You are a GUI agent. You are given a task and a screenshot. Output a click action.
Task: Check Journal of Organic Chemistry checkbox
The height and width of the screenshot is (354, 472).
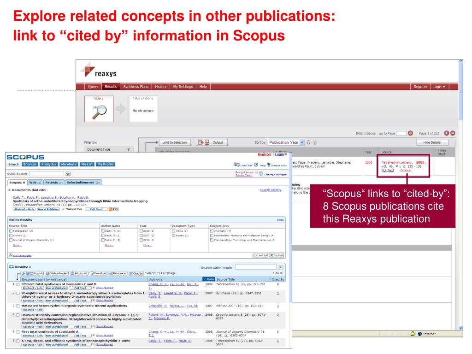point(11,240)
